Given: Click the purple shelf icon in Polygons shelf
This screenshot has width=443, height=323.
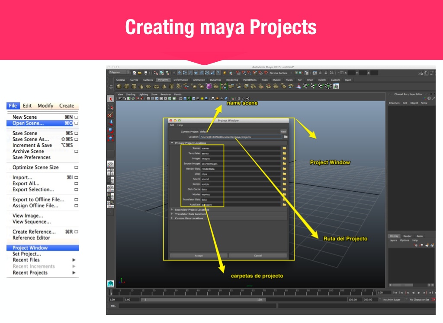Looking at the screenshot, I should 209,86.
